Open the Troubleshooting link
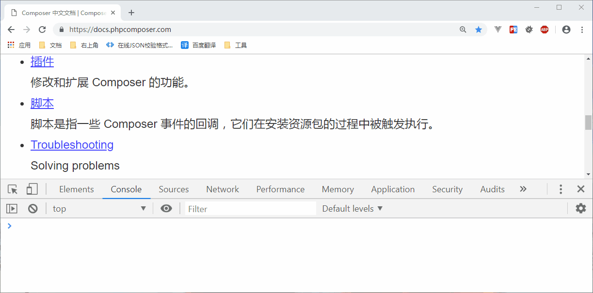Viewport: 593px width, 293px height. point(72,145)
